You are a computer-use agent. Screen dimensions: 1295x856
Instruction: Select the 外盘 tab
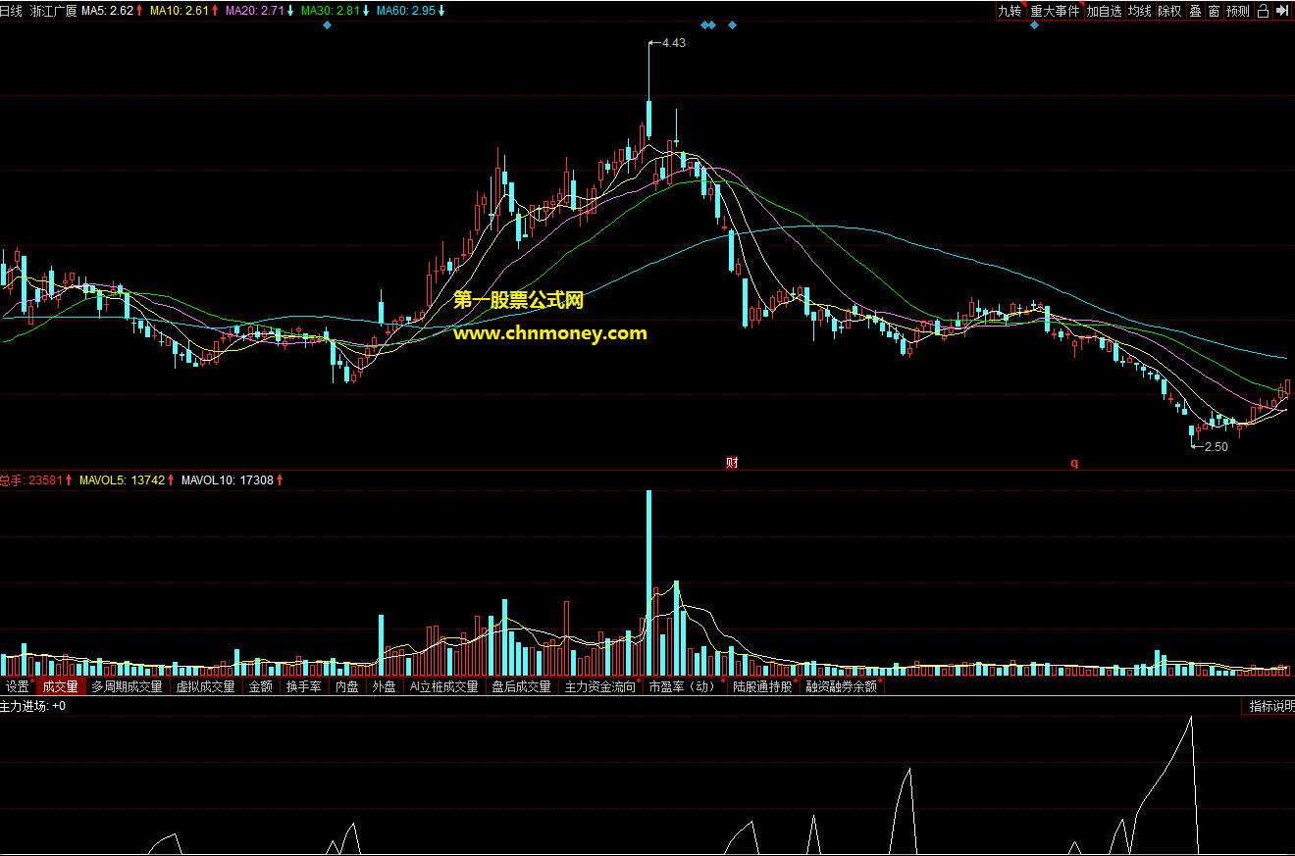(385, 686)
